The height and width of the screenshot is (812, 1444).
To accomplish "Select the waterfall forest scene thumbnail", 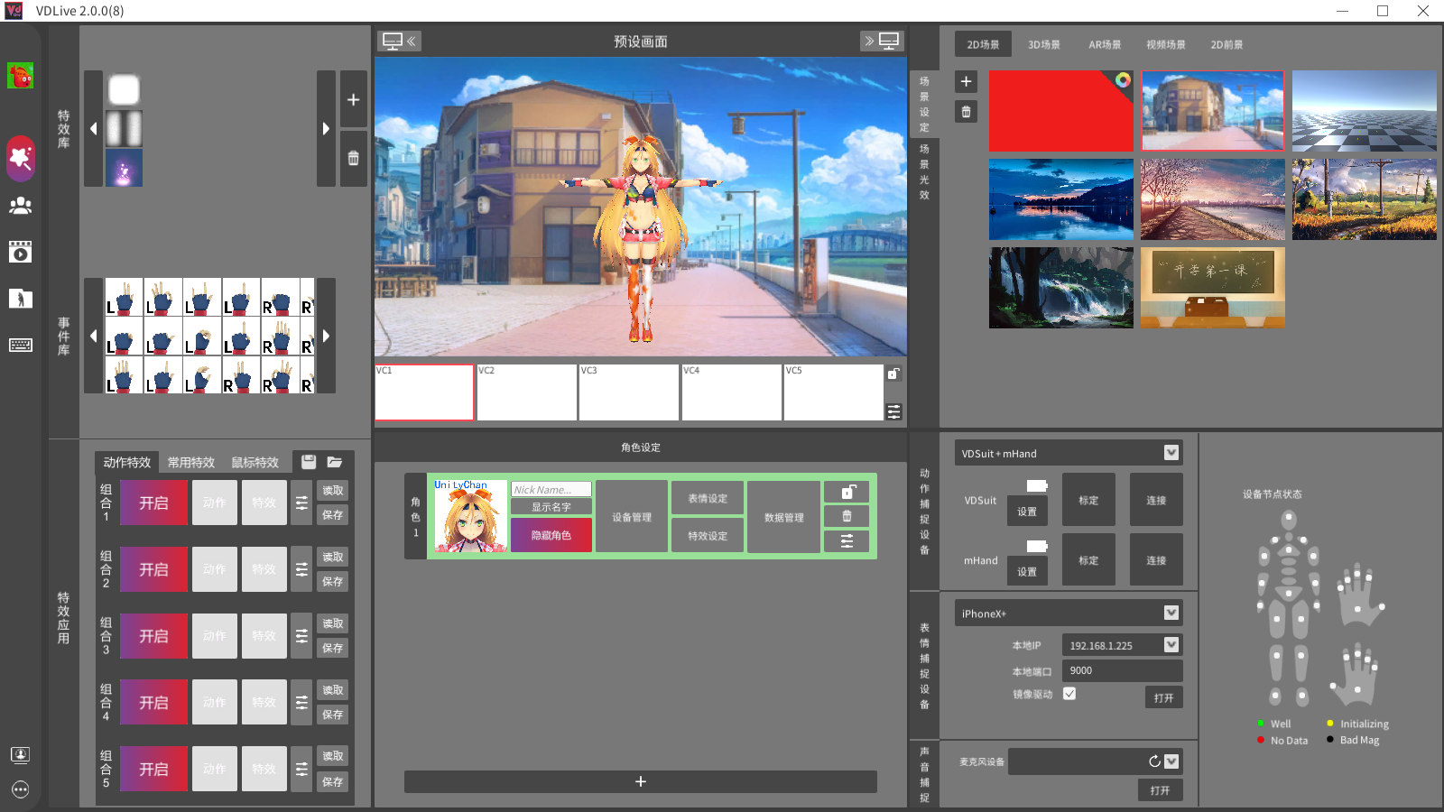I will [1061, 288].
